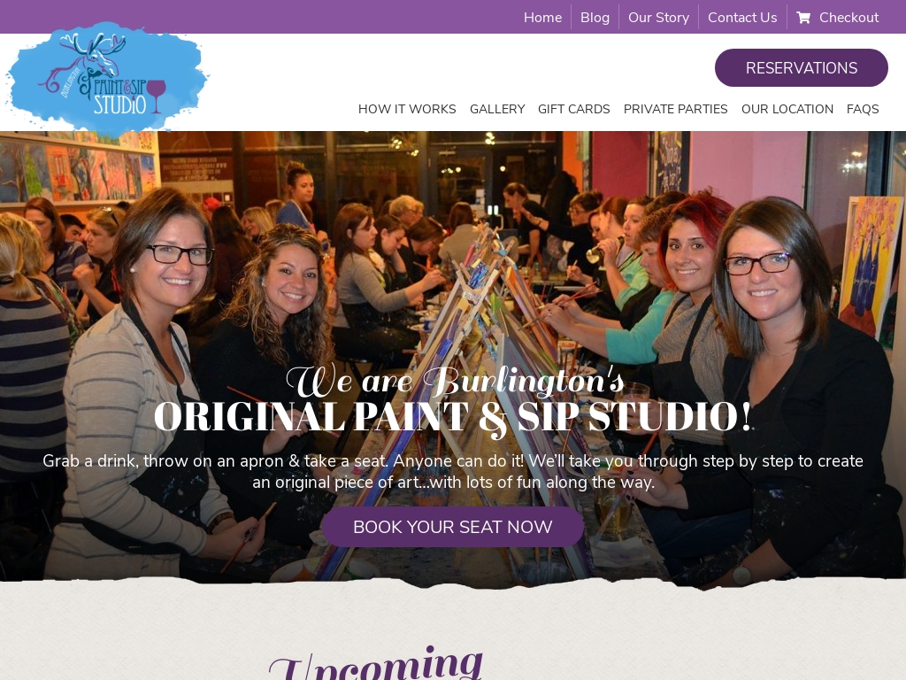
Task: Select Contact Us in top bar
Action: click(742, 18)
